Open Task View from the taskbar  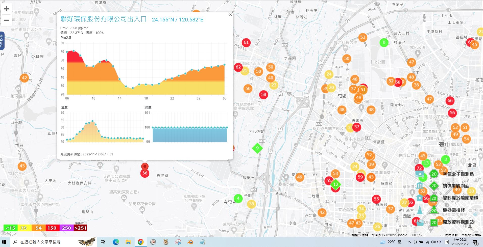click(103, 242)
